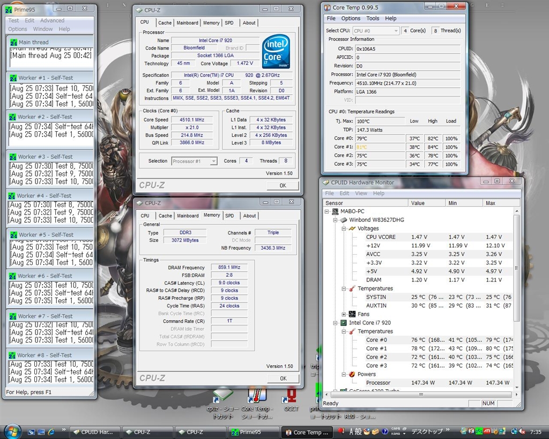Click the Fans icon in Hardware Monitor
The image size is (549, 439).
pyautogui.click(x=352, y=314)
